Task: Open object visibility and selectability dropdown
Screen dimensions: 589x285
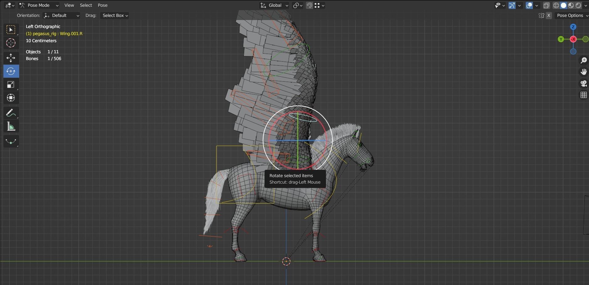Action: click(500, 5)
